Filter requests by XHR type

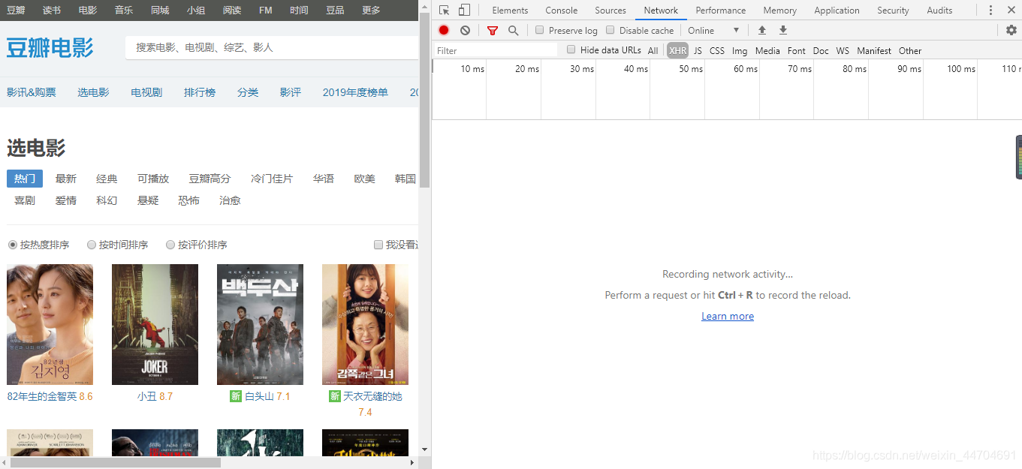tap(678, 50)
